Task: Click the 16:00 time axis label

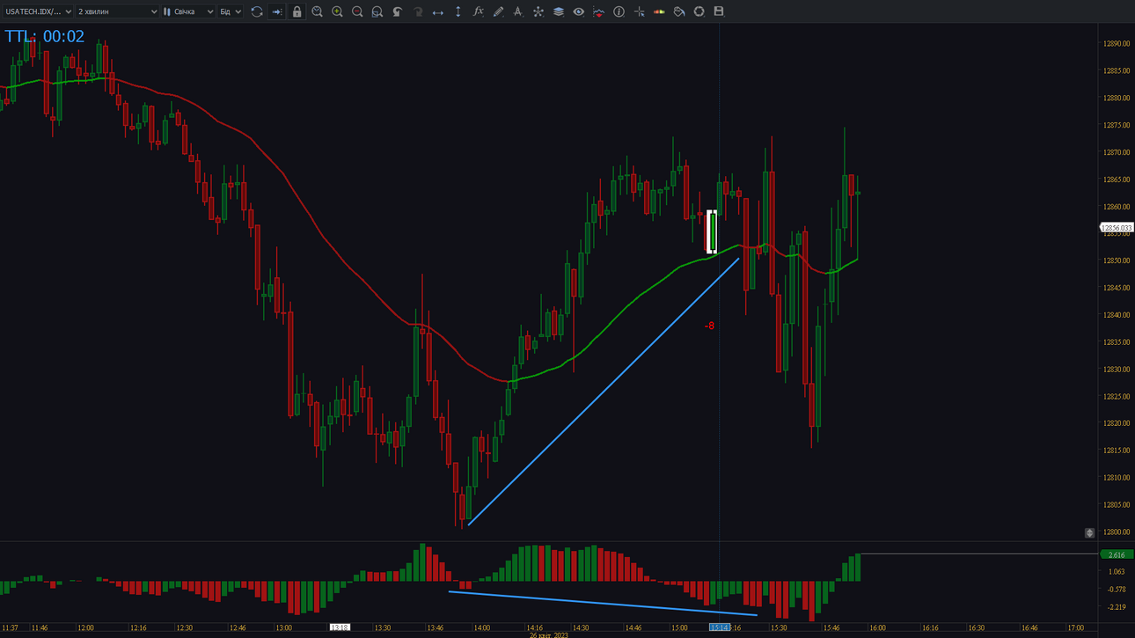Action: 878,628
